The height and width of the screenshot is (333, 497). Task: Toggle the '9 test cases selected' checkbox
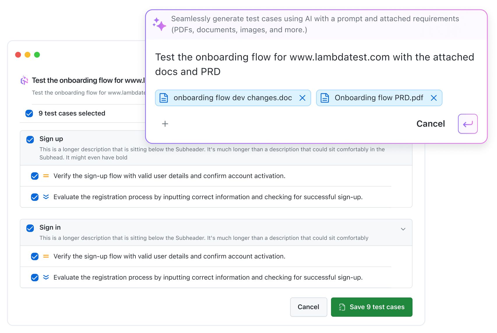(29, 114)
